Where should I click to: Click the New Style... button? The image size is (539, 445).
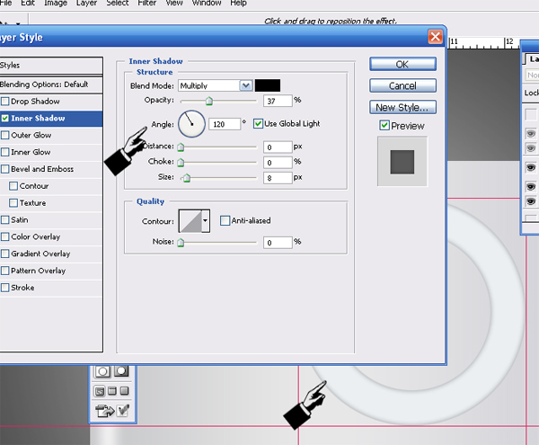tap(402, 107)
